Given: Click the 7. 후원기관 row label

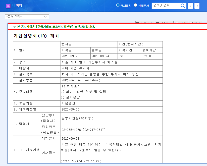Looking at the screenshot, I should (x=23, y=103).
